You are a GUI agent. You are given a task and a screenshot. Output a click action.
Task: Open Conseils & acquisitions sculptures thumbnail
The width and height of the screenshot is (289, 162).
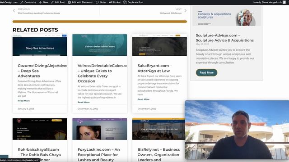pyautogui.click(x=227, y=16)
